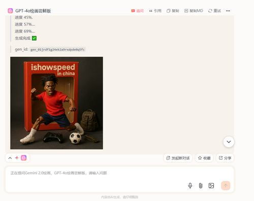Click the GPT-4o model logo icon in header
The image size is (254, 201).
[x=10, y=11]
